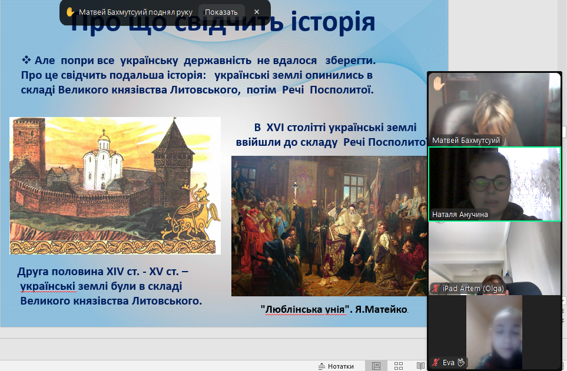The width and height of the screenshot is (567, 371).
Task: Switch to Slide Sorter view
Action: pyautogui.click(x=399, y=366)
